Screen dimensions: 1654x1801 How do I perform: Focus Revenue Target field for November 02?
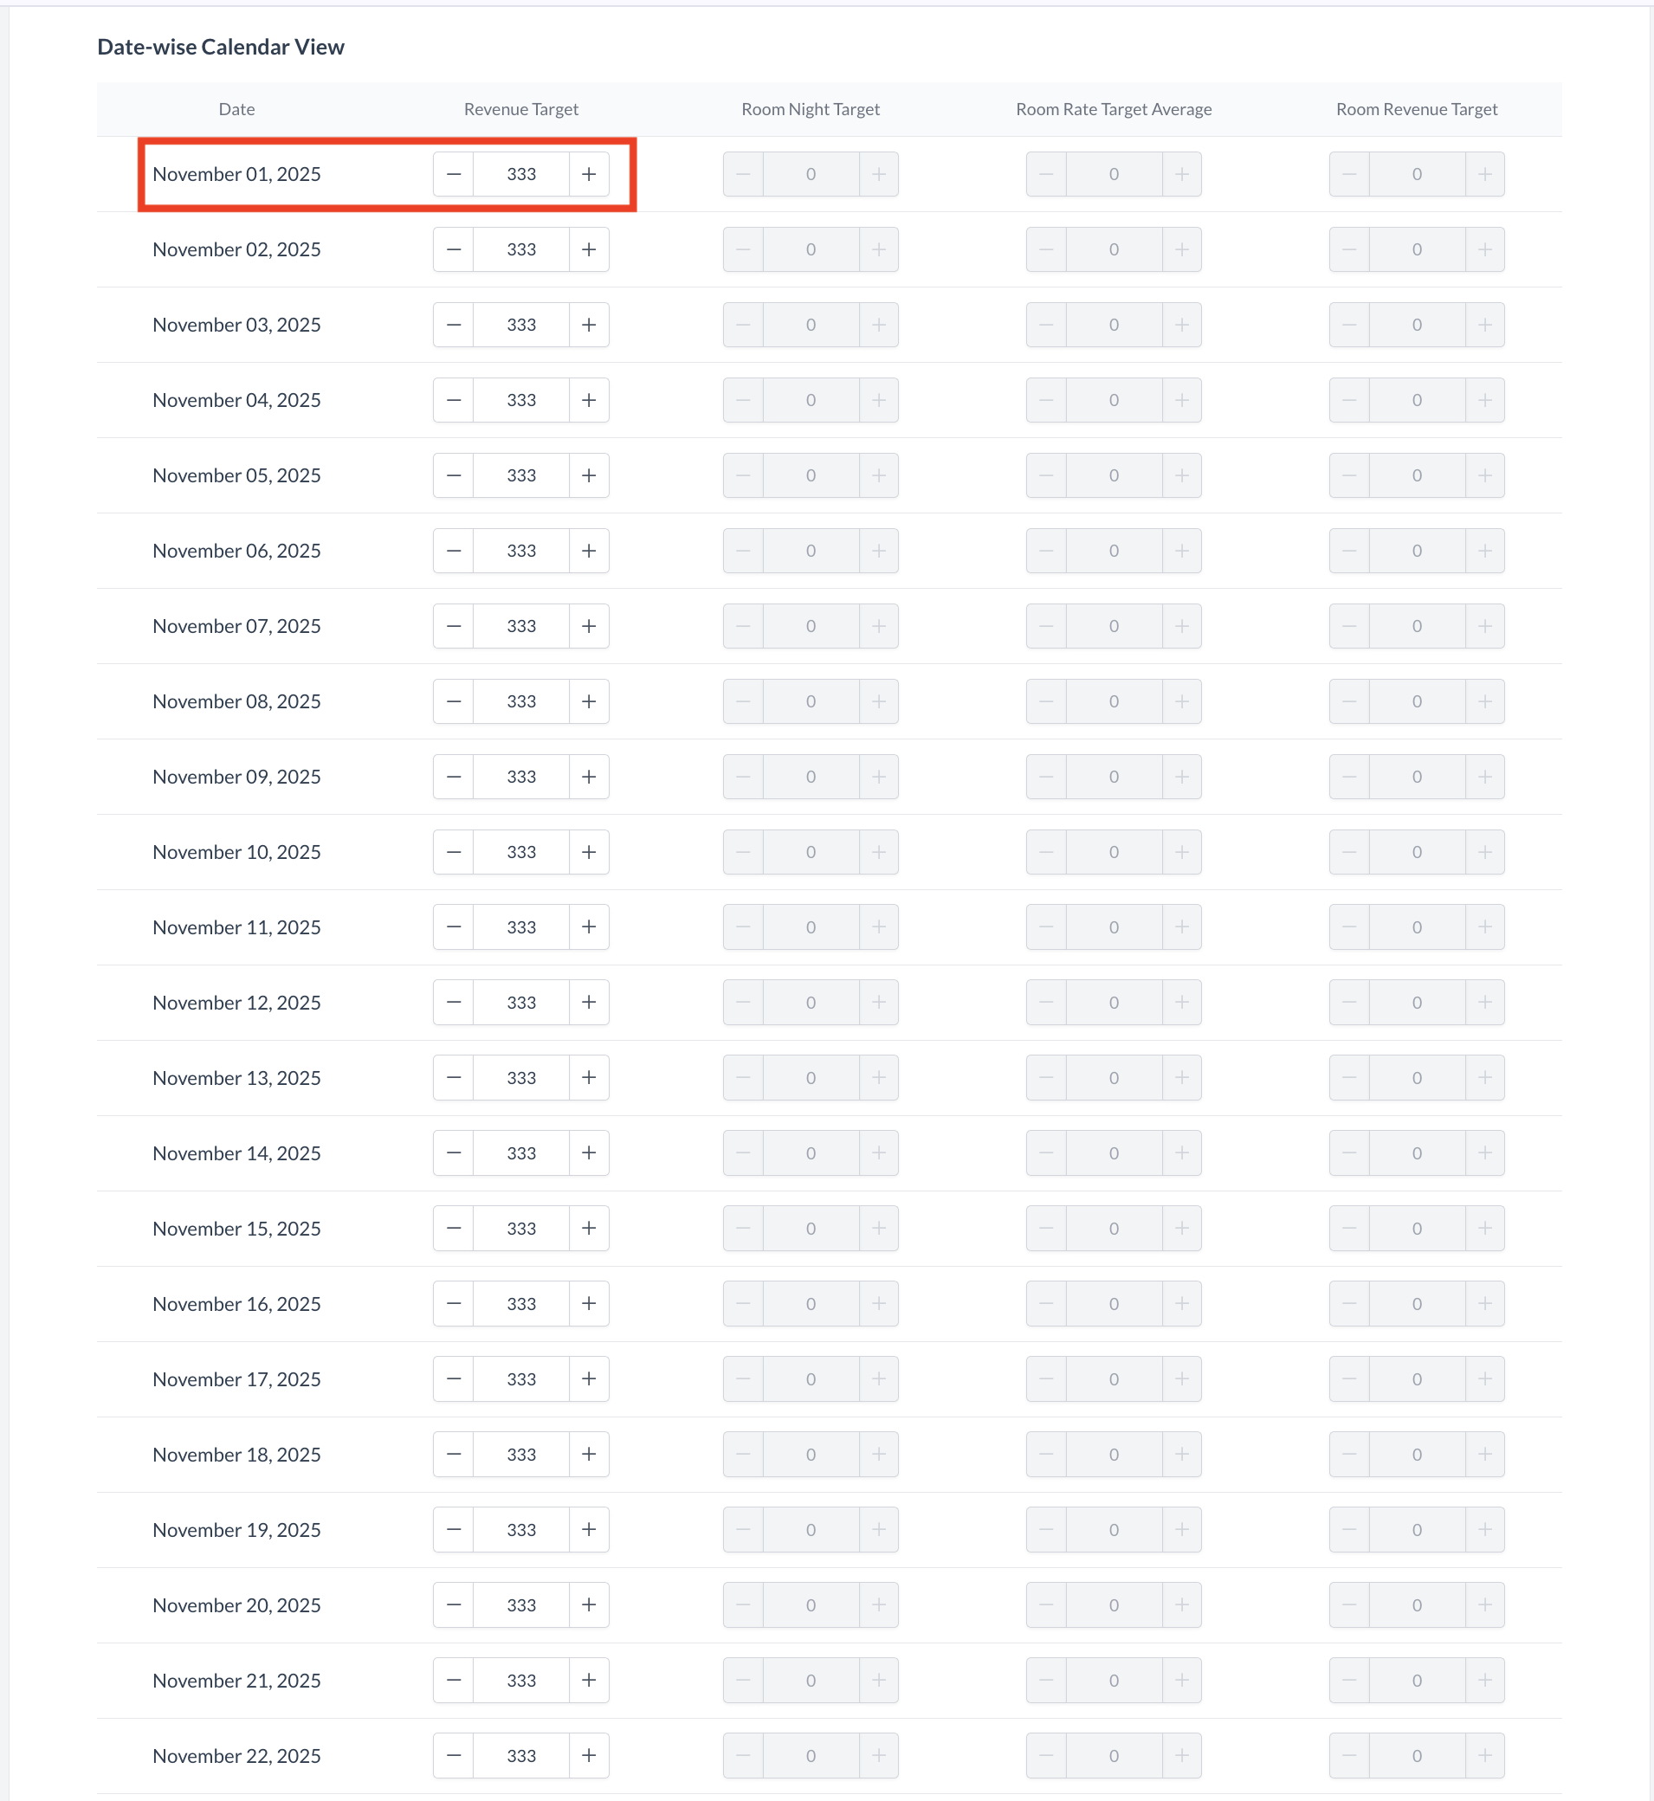tap(521, 249)
